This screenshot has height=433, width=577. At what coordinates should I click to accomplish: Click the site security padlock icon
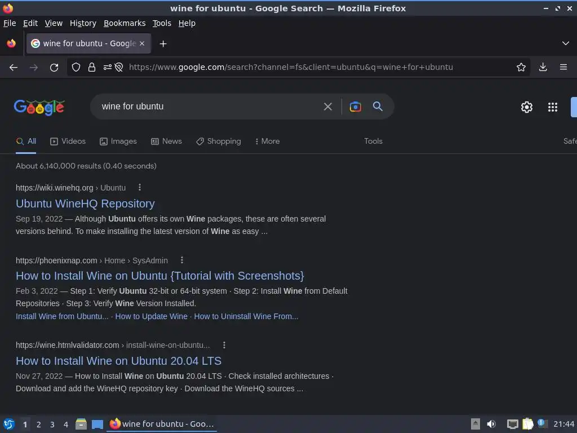pos(92,67)
